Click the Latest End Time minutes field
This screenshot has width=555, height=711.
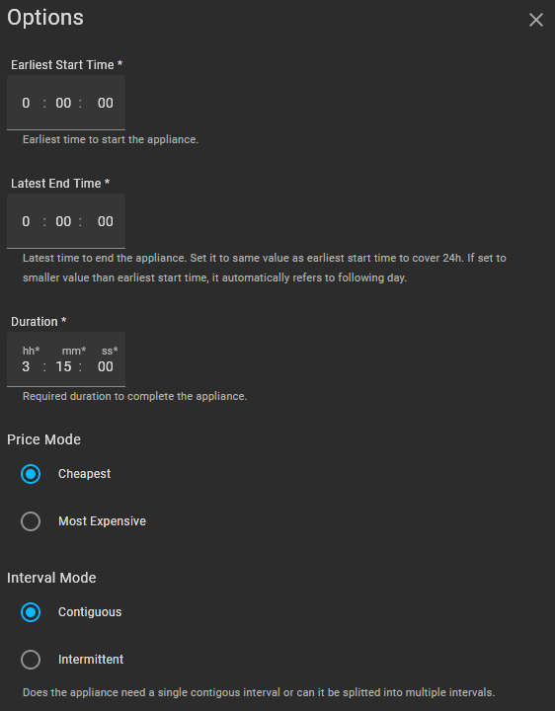(x=63, y=221)
